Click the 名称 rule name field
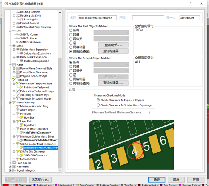Image resolution: width=209 pixels, height=186 pixels. 97,18
